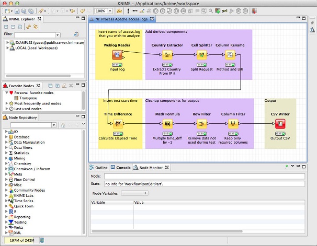Screen dimensions: 317x246
Task: Select the Favorite Nodes tab
Action: (21, 86)
